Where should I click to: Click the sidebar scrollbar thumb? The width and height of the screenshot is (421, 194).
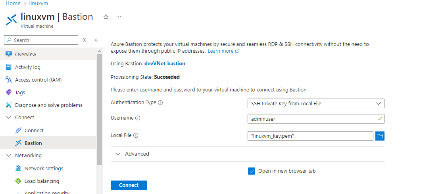99,109
